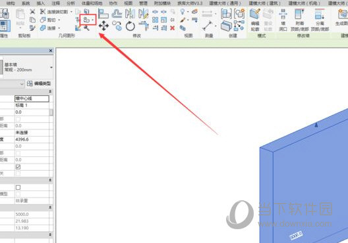Image resolution: width=348 pixels, height=243 pixels.
Task: Select the Mirror Draw Axis tool
Action: click(144, 14)
